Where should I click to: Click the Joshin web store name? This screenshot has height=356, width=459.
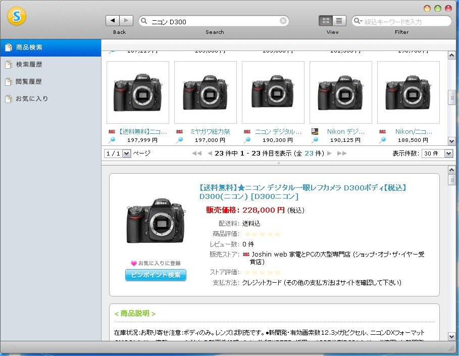pos(338,258)
